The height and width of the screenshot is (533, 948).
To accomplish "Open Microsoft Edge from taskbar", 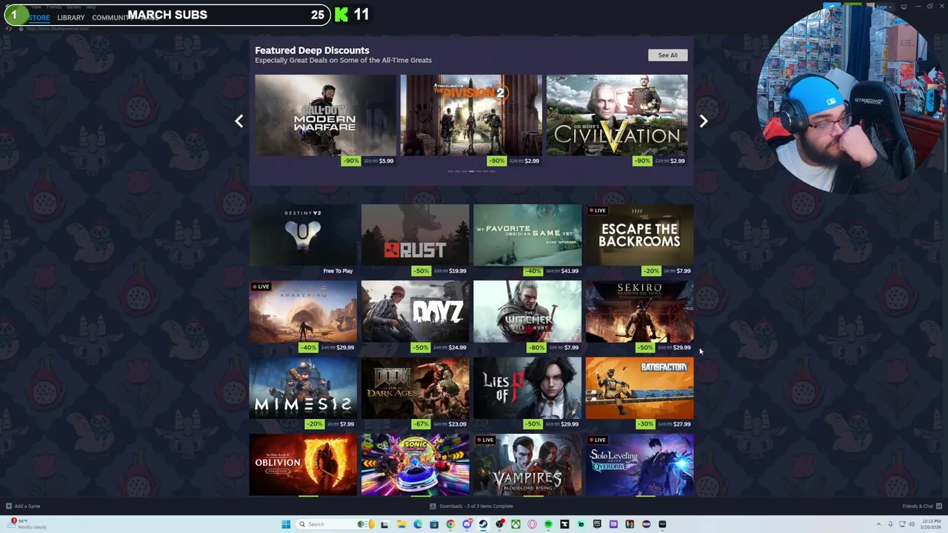I will pyautogui.click(x=418, y=524).
